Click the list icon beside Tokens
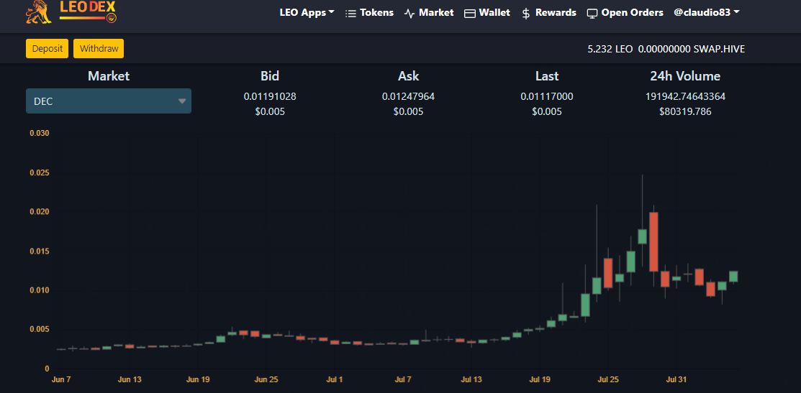Image resolution: width=801 pixels, height=393 pixels. 350,14
